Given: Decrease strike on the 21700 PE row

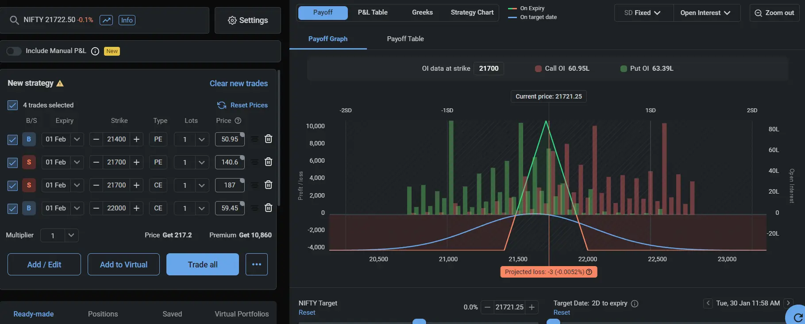Looking at the screenshot, I should coord(96,162).
